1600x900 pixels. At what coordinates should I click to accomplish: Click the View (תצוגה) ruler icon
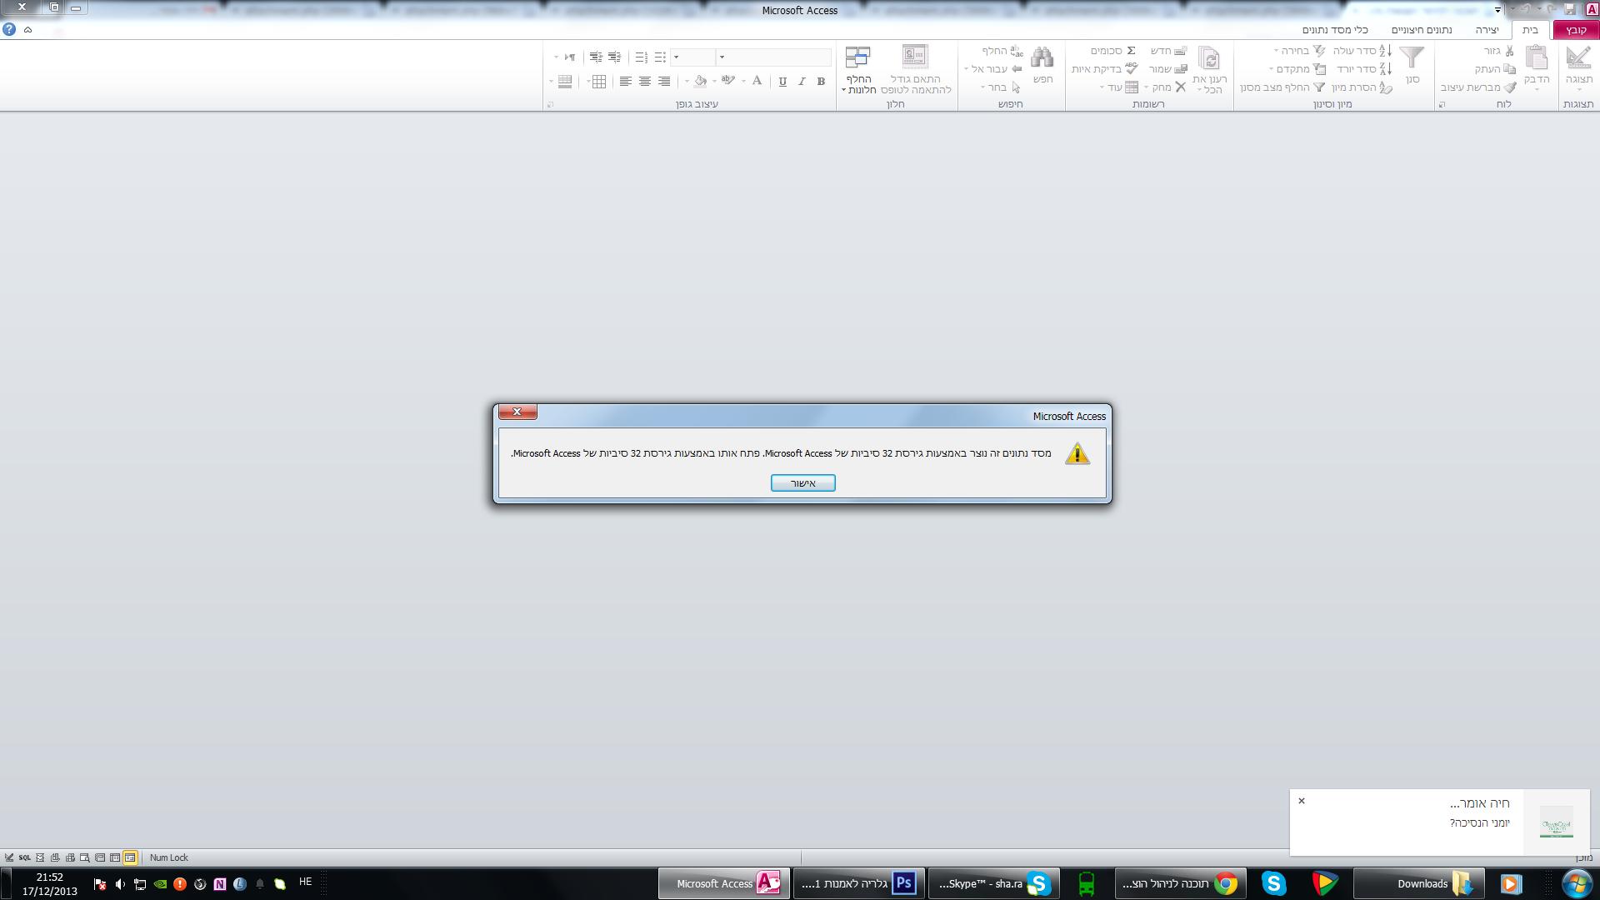point(1577,58)
